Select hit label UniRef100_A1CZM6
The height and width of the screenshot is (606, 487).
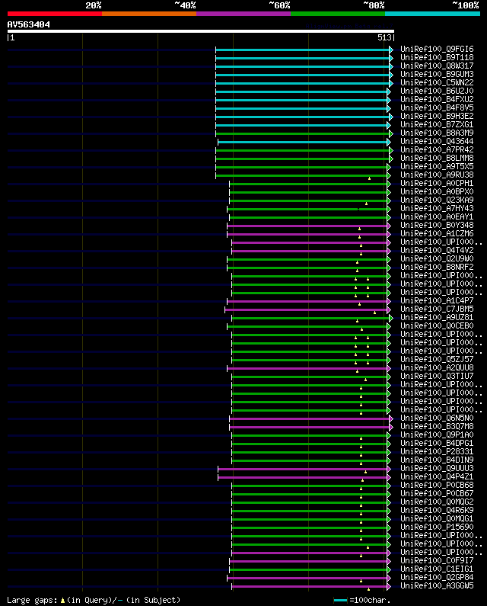point(437,234)
